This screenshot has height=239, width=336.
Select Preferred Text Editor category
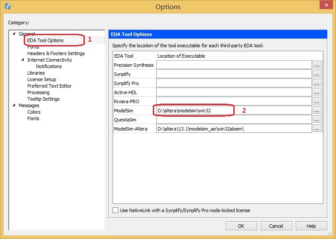click(x=49, y=86)
